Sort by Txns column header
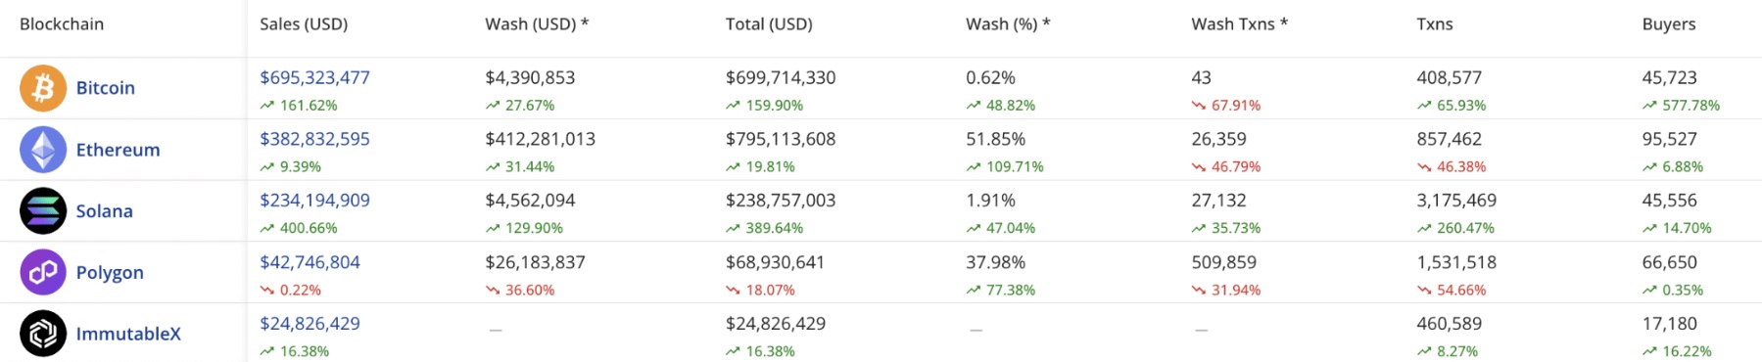Viewport: 1762px width, 362px height. coord(1435,24)
